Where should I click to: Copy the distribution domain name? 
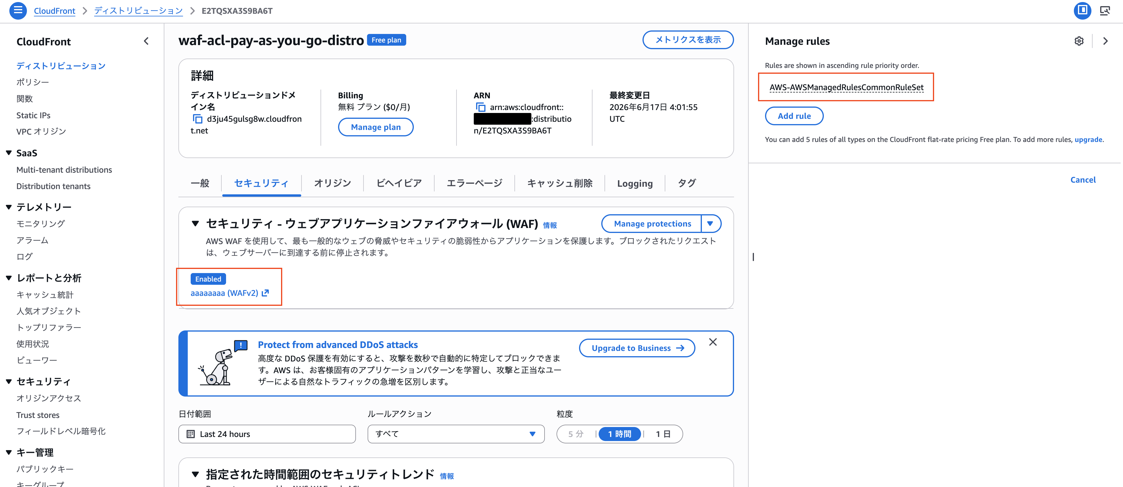[197, 119]
